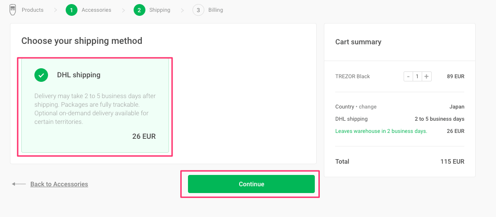Choose the DHL shipping method card
496x217 pixels.
click(95, 107)
